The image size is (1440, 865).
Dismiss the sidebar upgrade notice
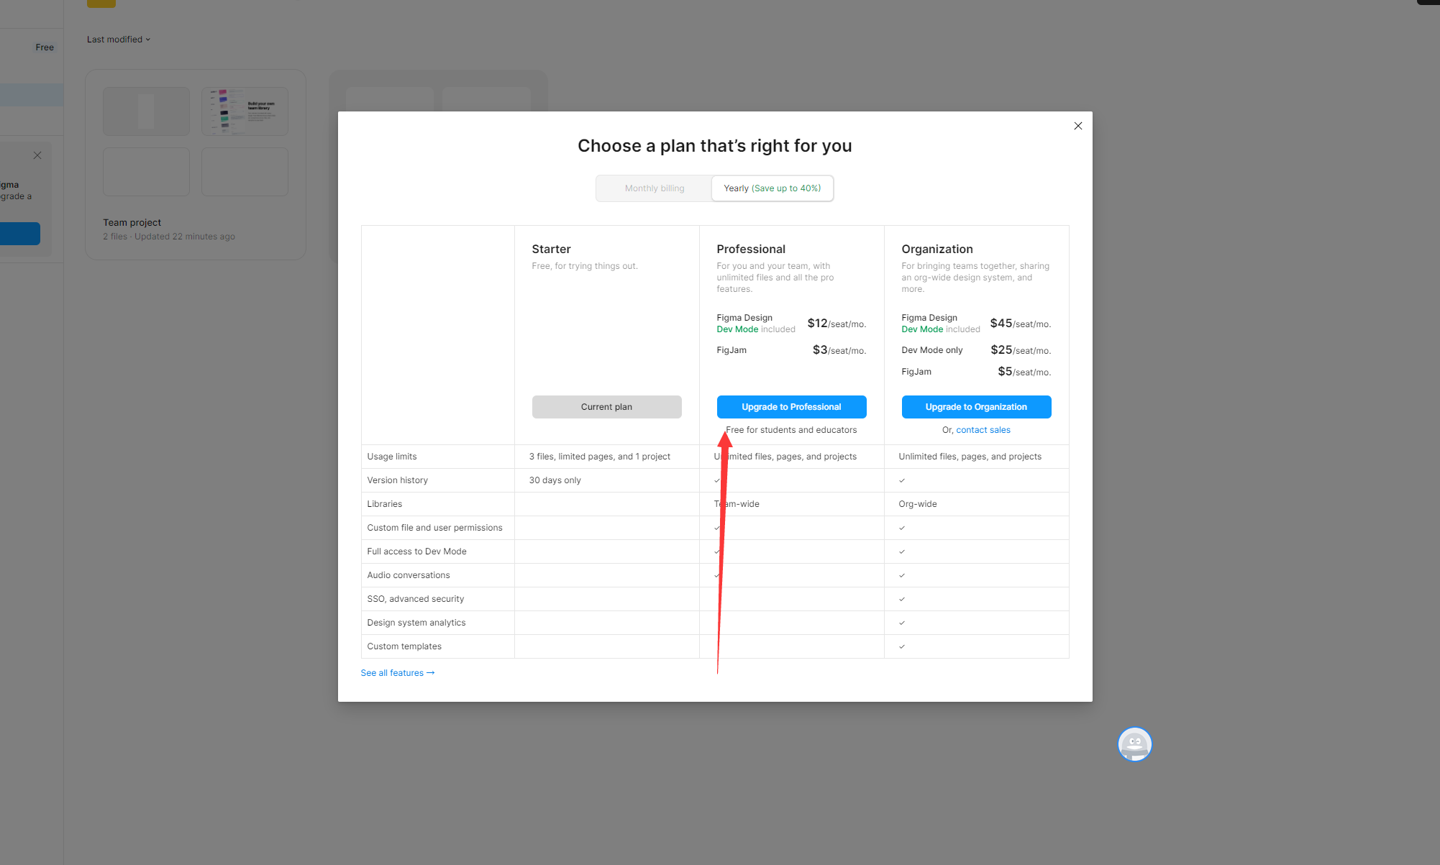click(37, 155)
